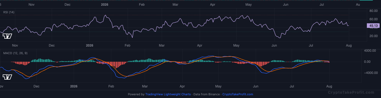Click the 2026 label on RSI time axis
Viewport: 381px width, 98px height.
90,45
